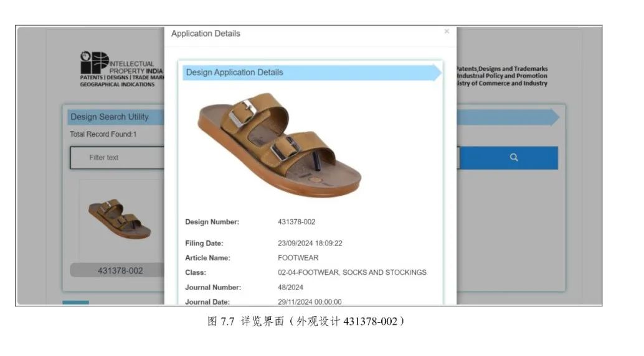Click the Filter text input field

pyautogui.click(x=117, y=158)
